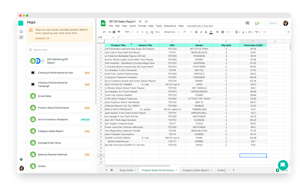
Task: Open the teal chat support bubble
Action: [283, 165]
